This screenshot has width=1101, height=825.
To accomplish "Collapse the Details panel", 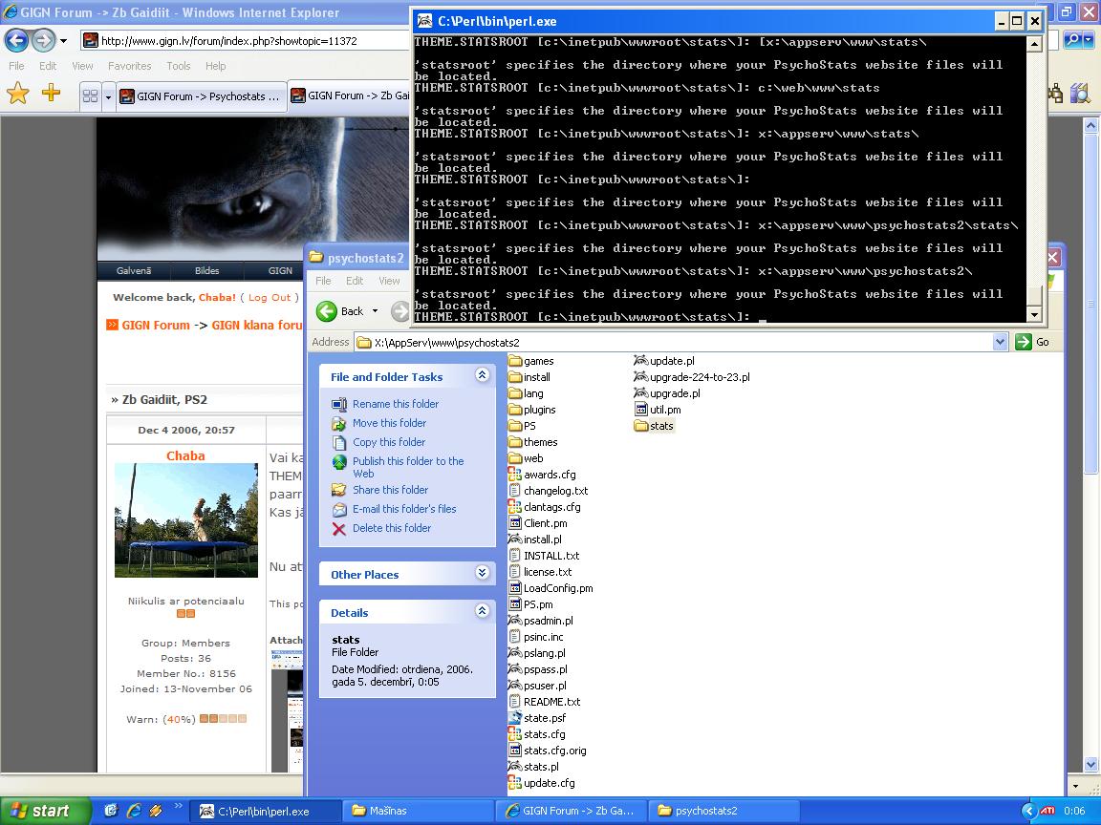I will click(482, 611).
